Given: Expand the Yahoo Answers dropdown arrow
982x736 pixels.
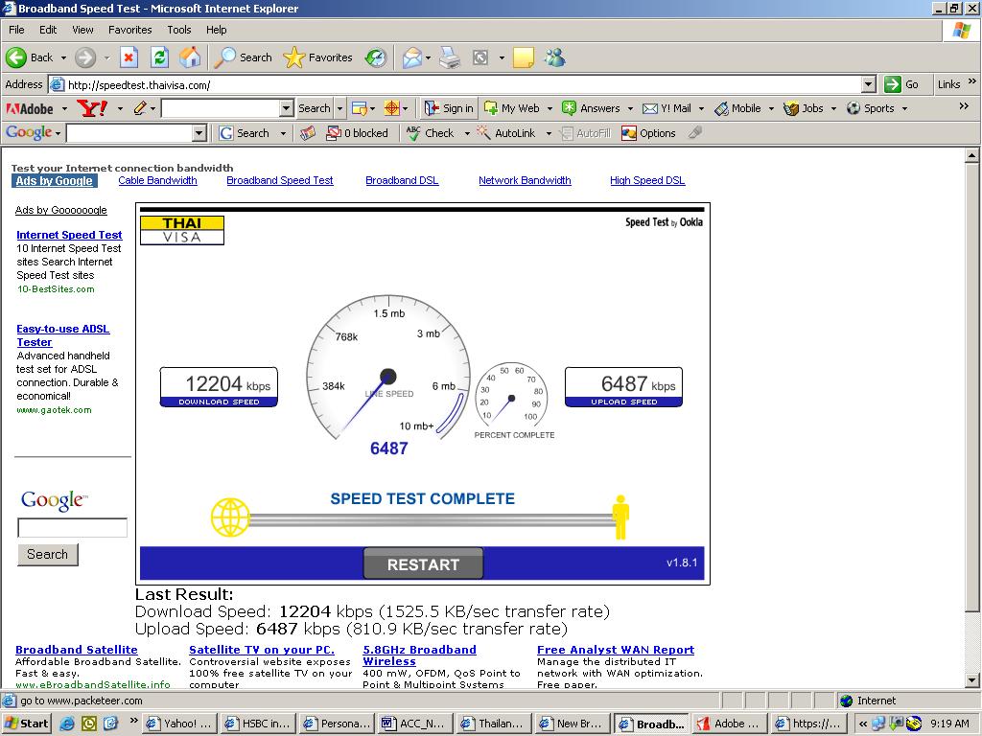Looking at the screenshot, I should (x=630, y=108).
